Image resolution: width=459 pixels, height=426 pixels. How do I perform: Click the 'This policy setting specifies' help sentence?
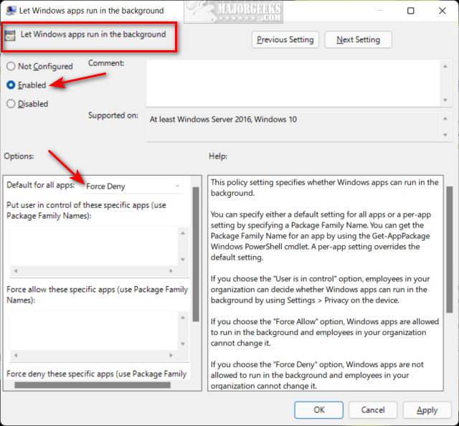click(324, 188)
